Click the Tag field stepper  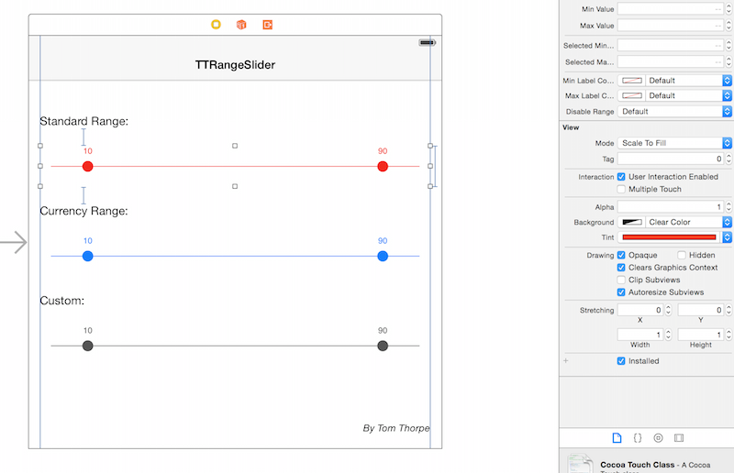pos(728,159)
